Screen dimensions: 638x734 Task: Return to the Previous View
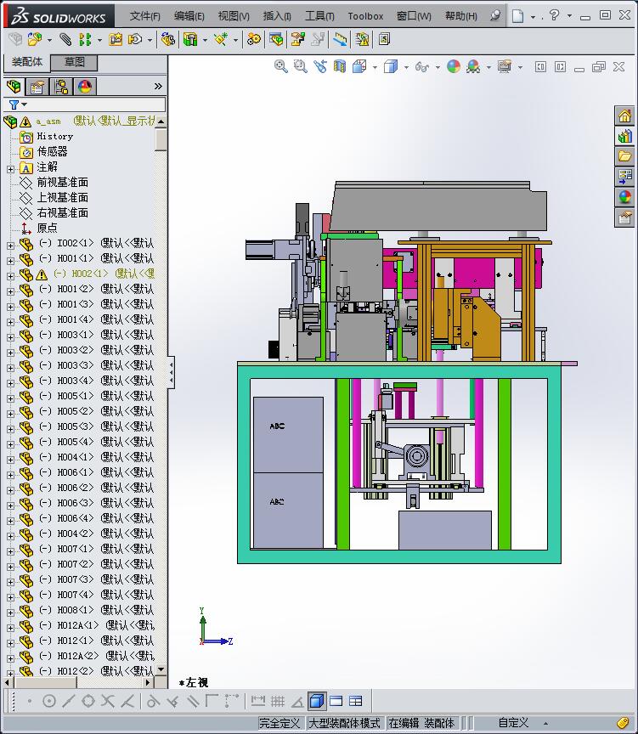click(320, 66)
